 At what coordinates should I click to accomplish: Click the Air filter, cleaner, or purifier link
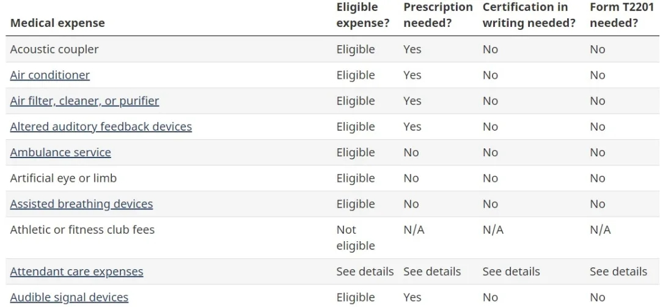coord(84,101)
